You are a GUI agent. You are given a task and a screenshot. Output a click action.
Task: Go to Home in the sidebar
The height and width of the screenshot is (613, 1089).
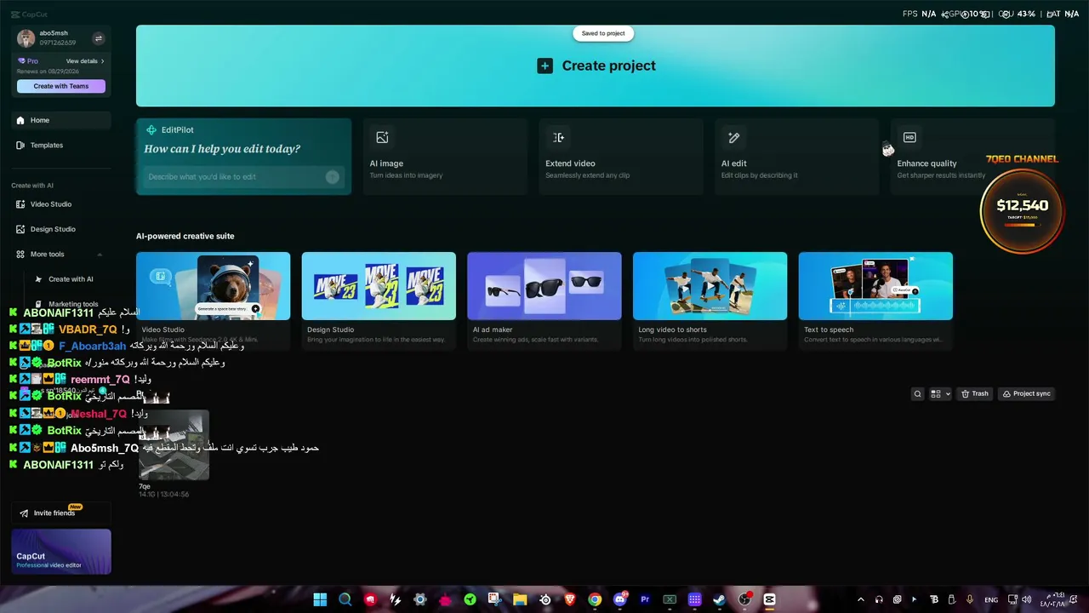(x=61, y=120)
